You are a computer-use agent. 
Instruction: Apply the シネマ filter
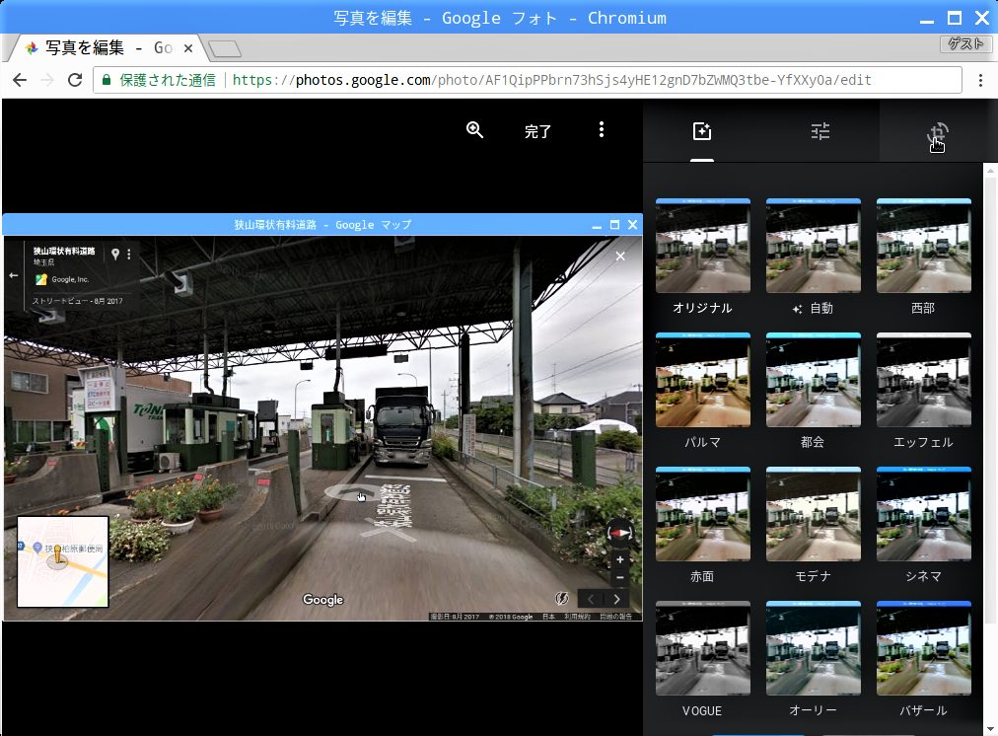pyautogui.click(x=923, y=514)
